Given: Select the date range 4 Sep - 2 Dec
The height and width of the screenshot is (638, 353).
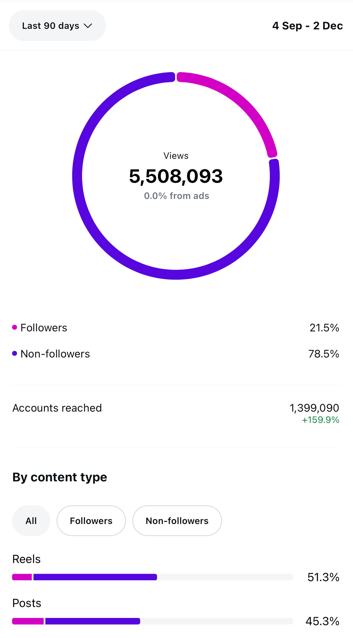Looking at the screenshot, I should [x=307, y=26].
